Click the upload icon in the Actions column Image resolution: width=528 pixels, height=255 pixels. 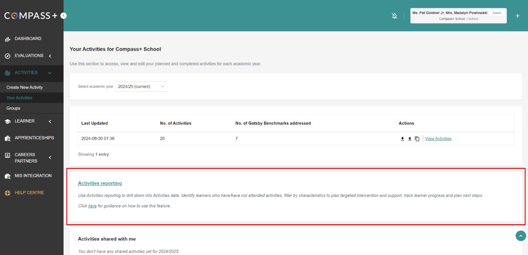410,139
